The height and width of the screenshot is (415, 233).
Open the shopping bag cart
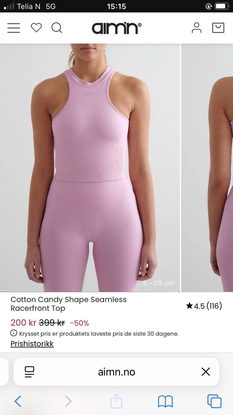click(x=218, y=28)
